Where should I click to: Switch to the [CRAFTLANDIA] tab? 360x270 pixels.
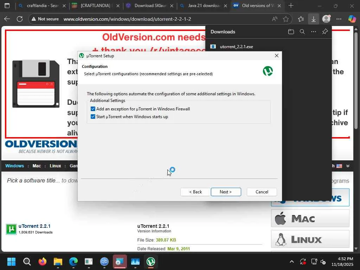[96, 6]
